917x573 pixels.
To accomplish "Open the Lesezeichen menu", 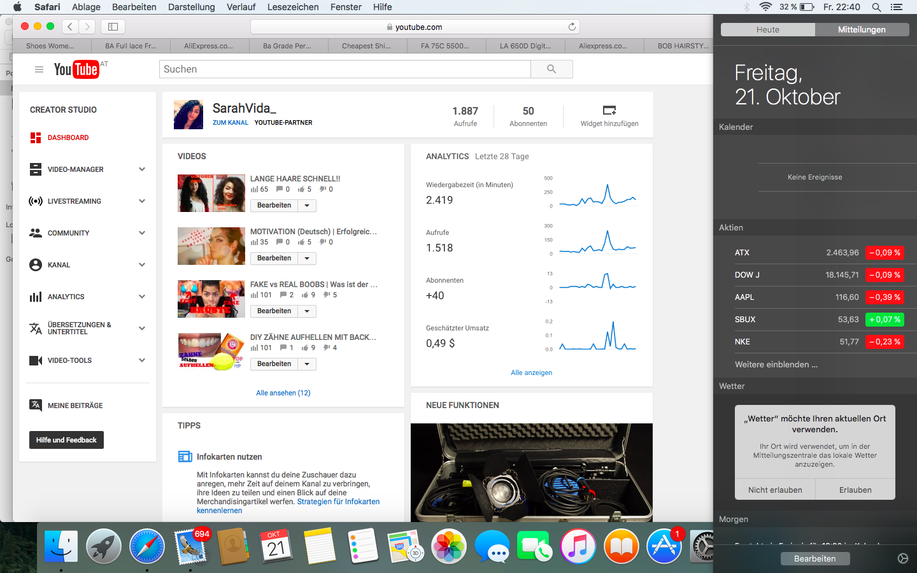I will click(293, 7).
